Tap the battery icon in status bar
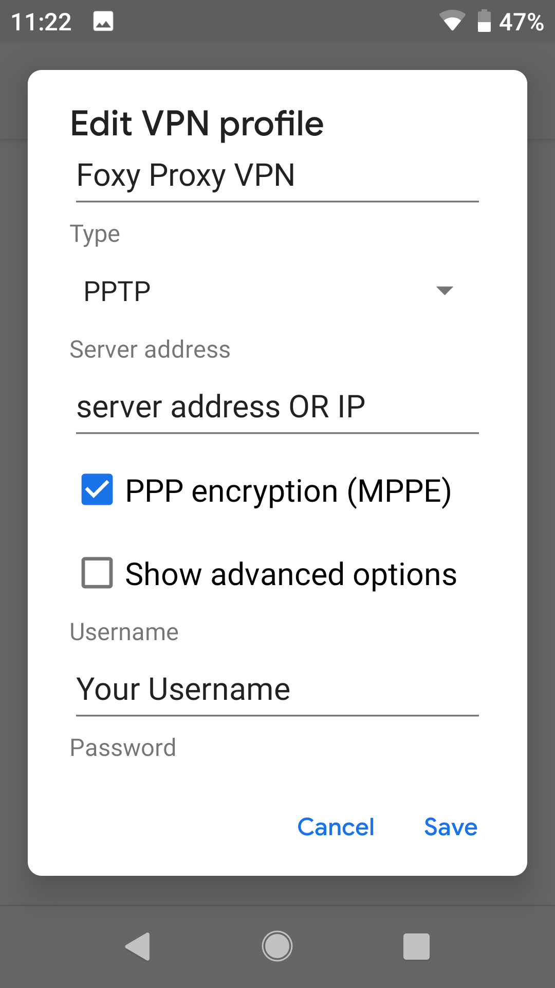The height and width of the screenshot is (988, 555). [484, 21]
